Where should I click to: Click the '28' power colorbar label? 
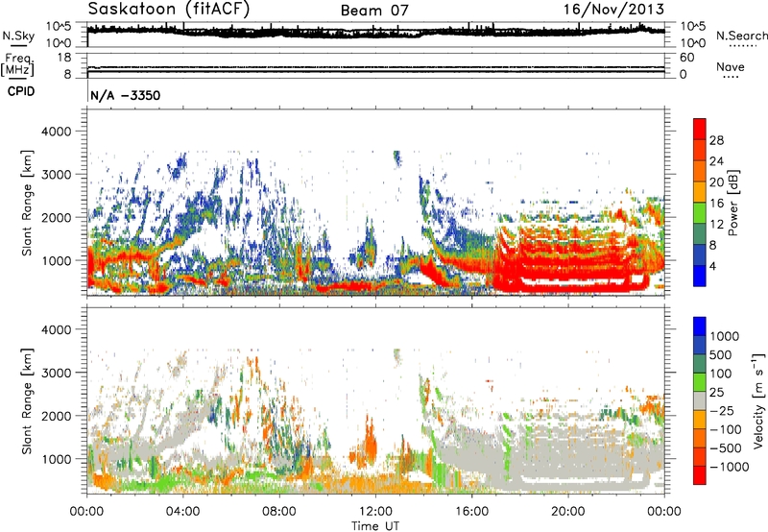(716, 140)
